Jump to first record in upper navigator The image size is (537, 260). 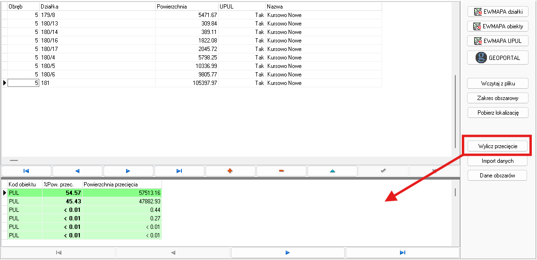coord(26,171)
